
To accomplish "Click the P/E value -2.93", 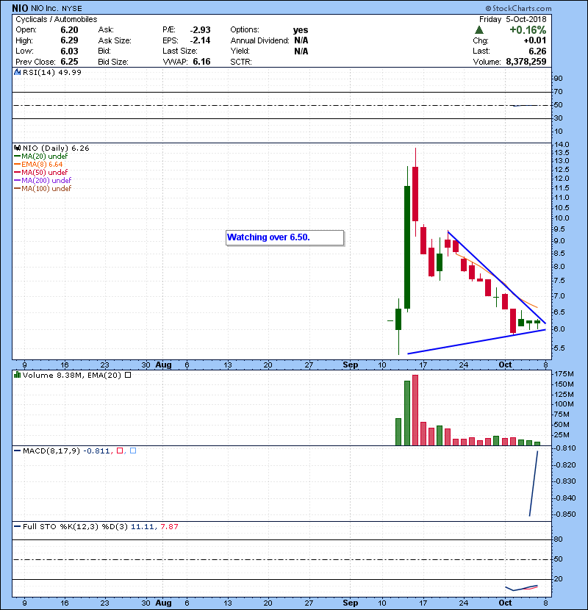I will coord(200,30).
